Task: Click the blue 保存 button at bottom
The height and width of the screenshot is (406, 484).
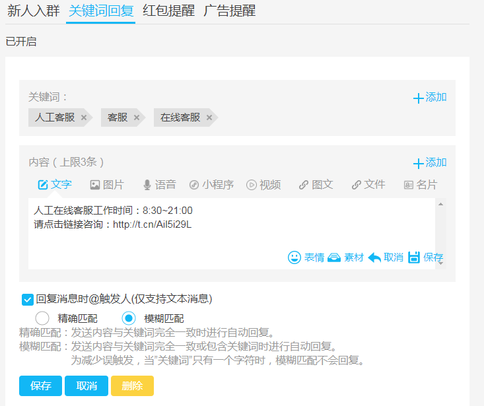Action: click(40, 386)
